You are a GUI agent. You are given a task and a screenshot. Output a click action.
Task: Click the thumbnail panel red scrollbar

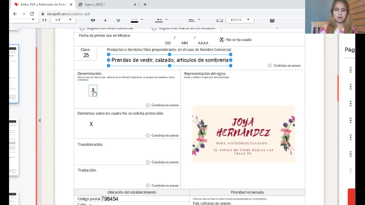36,125
